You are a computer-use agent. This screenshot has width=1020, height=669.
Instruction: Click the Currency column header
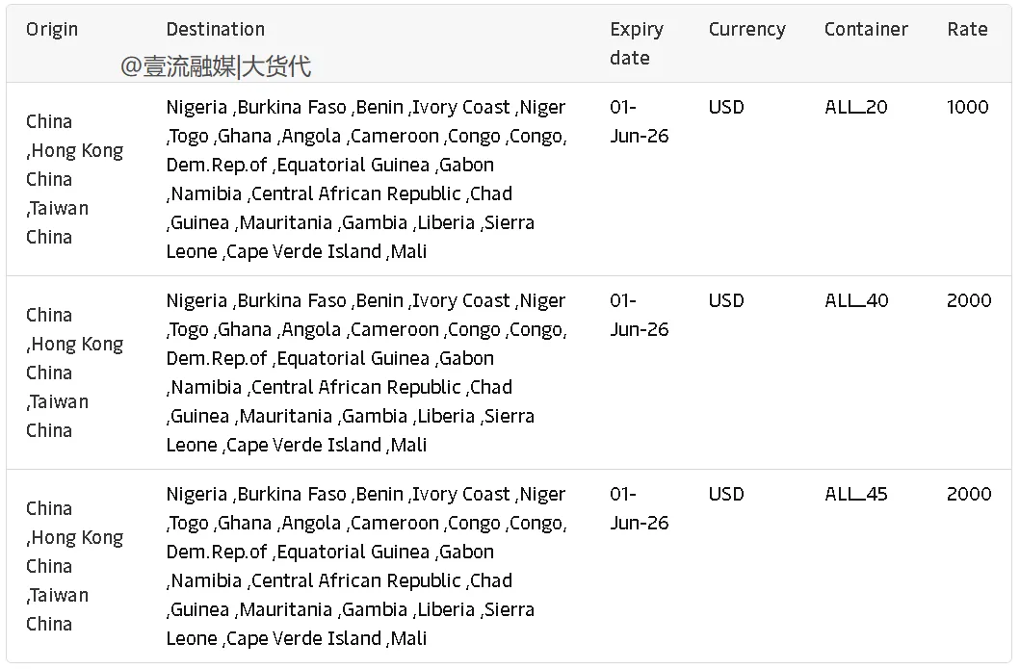[x=746, y=29]
